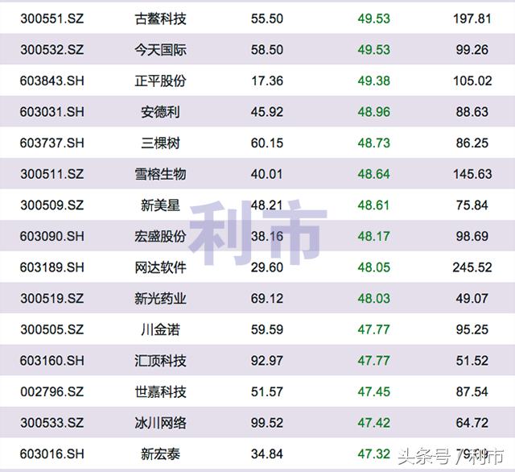Select stock code 603737.SH
The height and width of the screenshot is (472, 515).
coord(51,143)
